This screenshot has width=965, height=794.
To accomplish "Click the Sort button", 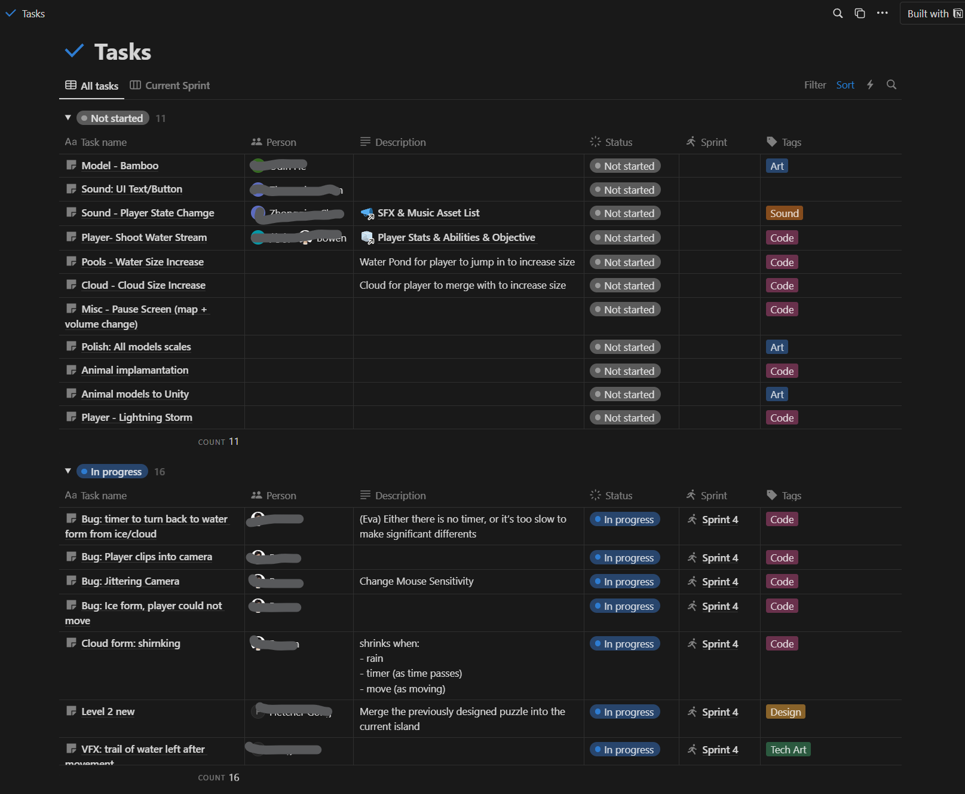I will (845, 85).
